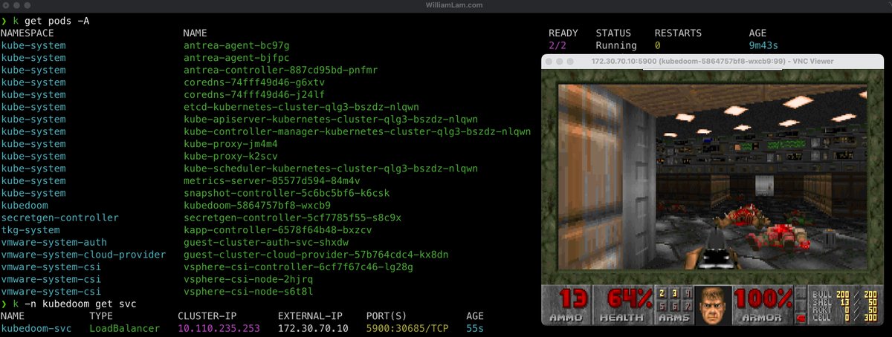
Task: Click the STATUS column header
Action: point(613,33)
